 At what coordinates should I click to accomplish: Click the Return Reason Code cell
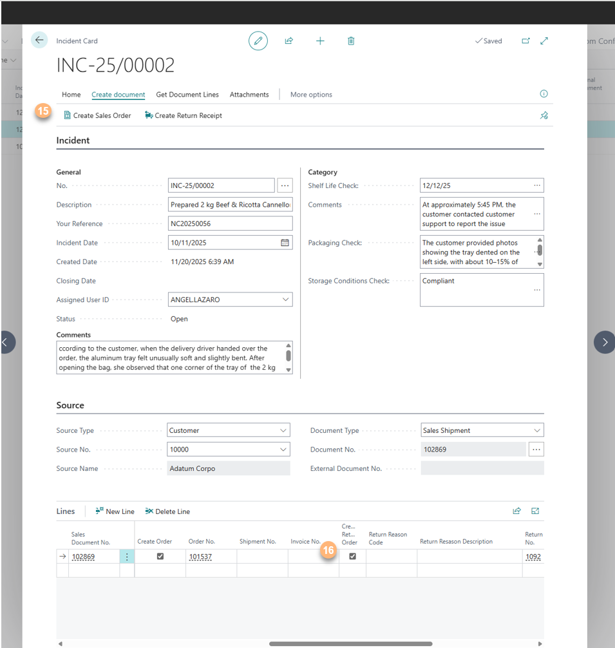pos(391,557)
